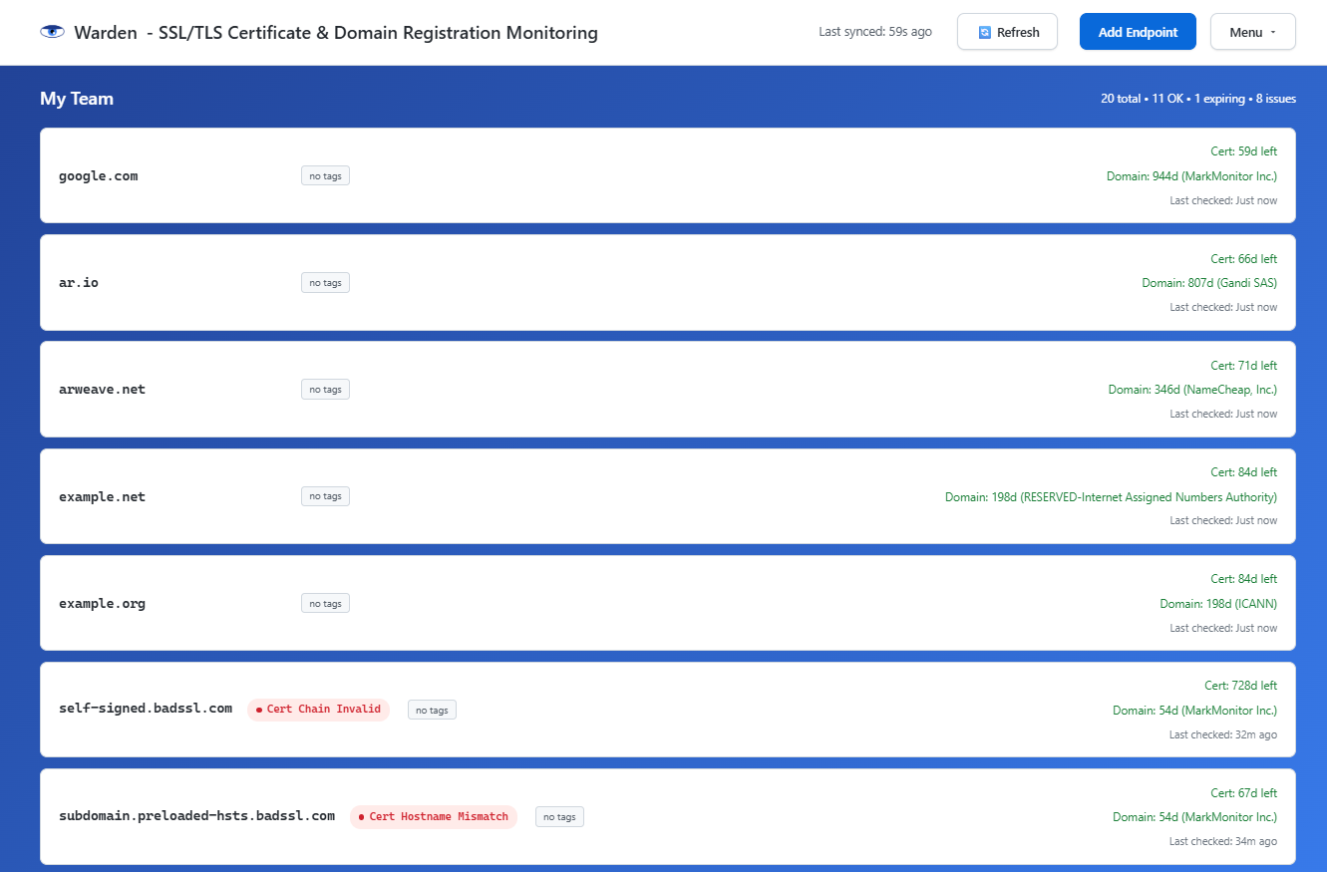1327x872 pixels.
Task: Click the 'no tags' badge for subdomain.preloaded-hsts.badssl.com
Action: [x=559, y=817]
